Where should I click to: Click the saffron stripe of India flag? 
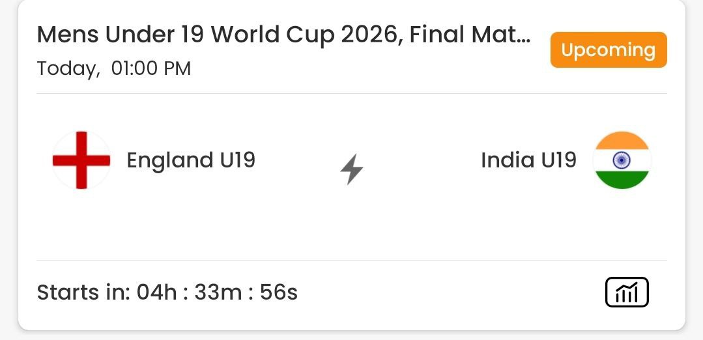622,141
